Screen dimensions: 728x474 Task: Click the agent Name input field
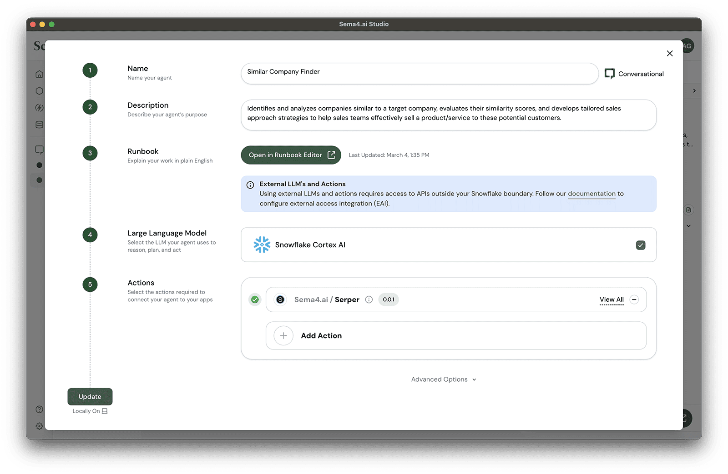pos(419,72)
